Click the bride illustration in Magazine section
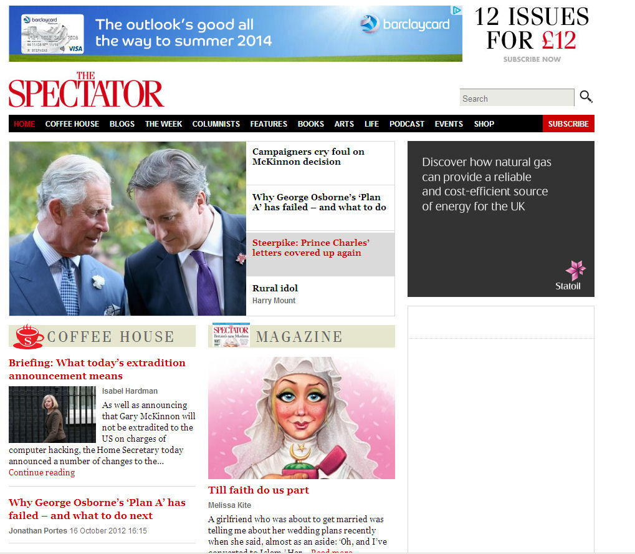This screenshot has width=635, height=554. pyautogui.click(x=301, y=418)
